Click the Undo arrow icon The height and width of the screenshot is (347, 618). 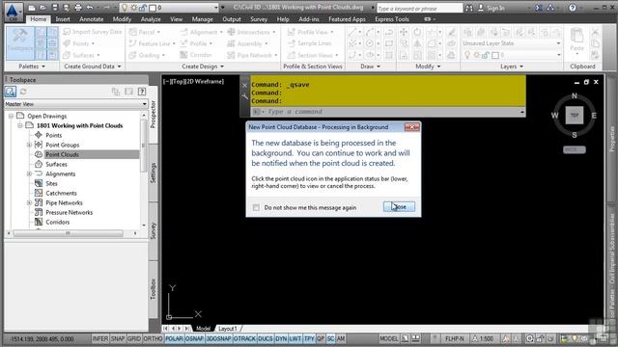pyautogui.click(x=90, y=8)
